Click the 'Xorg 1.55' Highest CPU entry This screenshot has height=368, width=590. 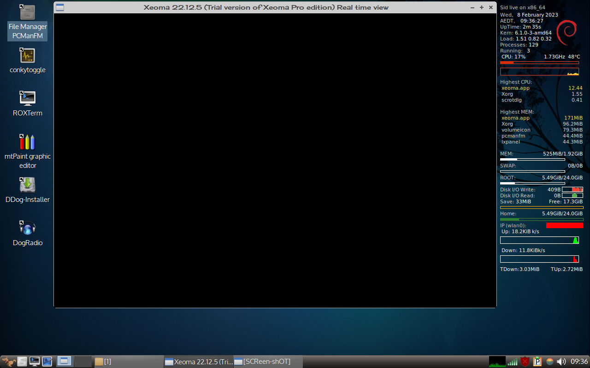pyautogui.click(x=542, y=94)
